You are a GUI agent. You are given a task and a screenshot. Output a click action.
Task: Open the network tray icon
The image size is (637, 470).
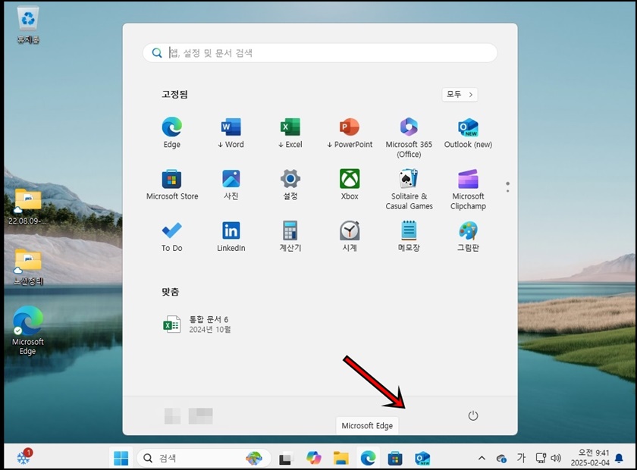click(x=541, y=458)
